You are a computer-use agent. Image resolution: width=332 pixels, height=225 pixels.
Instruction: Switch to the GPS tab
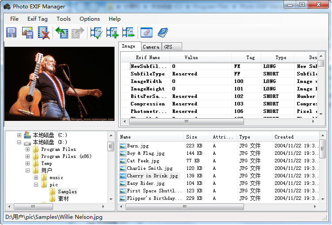tap(168, 47)
